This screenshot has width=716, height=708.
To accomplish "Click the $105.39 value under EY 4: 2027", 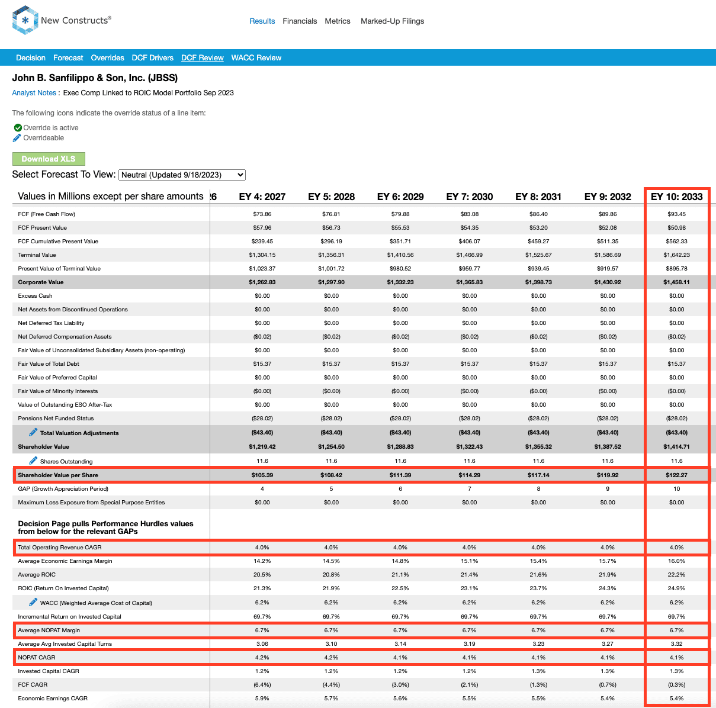I will point(262,475).
